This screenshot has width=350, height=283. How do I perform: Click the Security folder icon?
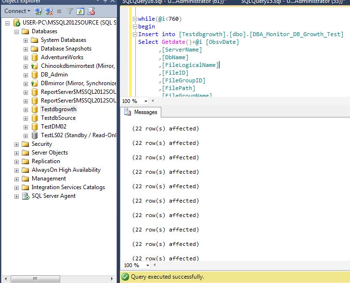point(26,144)
